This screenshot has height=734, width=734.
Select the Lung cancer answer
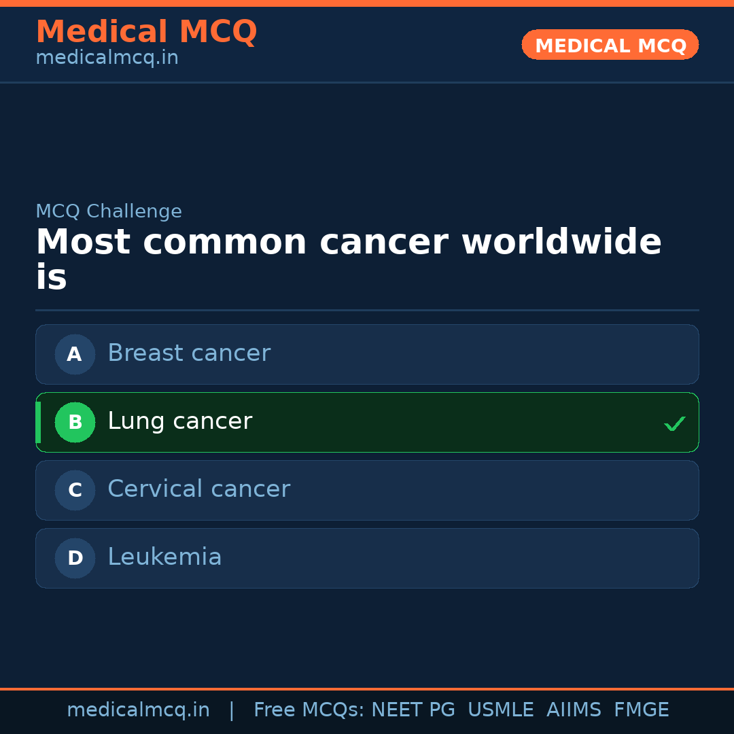179,421
